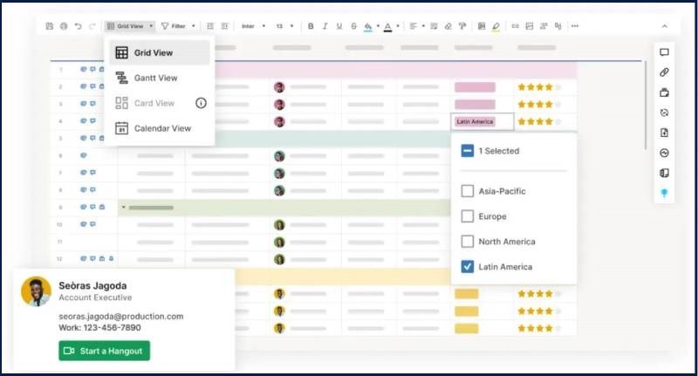Click the row 2 assignee avatar
The height and width of the screenshot is (376, 698).
pos(279,87)
